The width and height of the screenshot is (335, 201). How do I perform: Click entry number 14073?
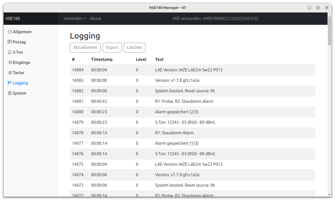78,185
